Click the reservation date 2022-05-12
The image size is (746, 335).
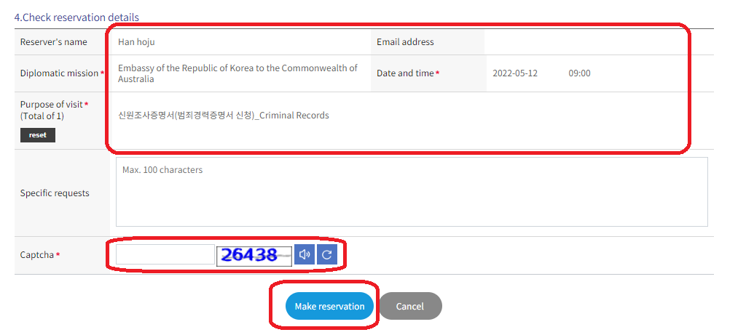[x=515, y=73]
